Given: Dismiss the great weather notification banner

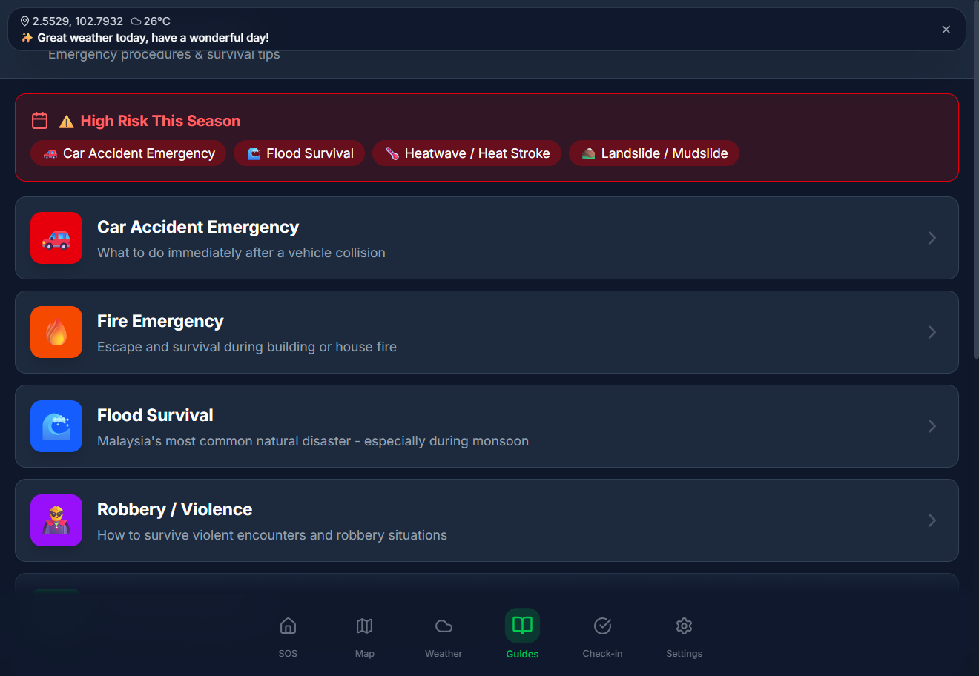Looking at the screenshot, I should (946, 29).
